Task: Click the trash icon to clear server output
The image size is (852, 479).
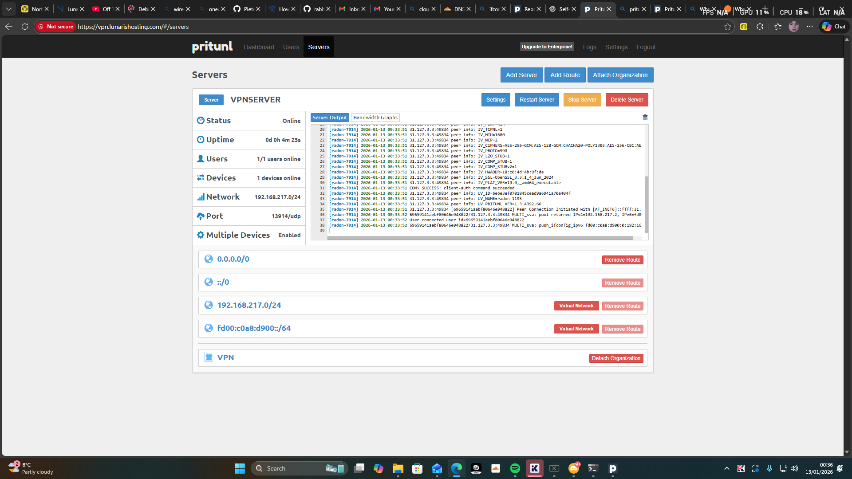Action: [x=645, y=118]
